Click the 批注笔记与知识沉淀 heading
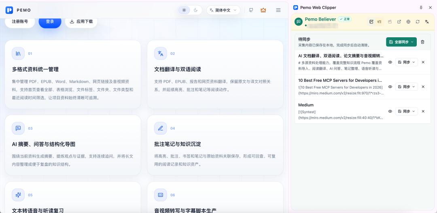 [x=178, y=144]
